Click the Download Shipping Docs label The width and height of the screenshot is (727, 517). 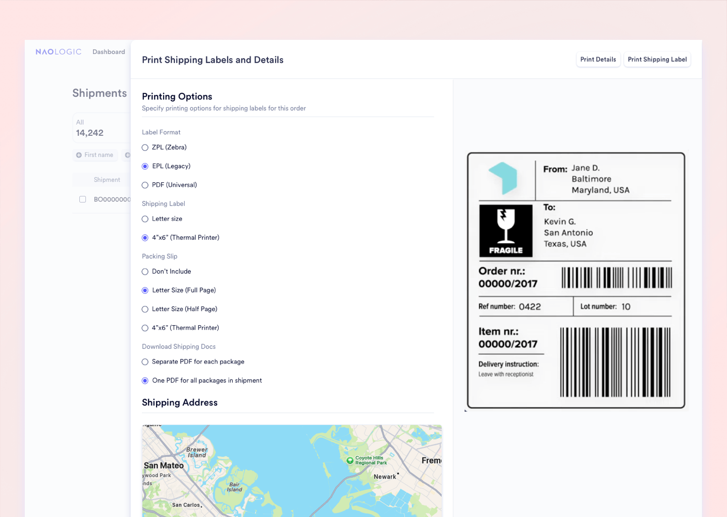pos(179,346)
